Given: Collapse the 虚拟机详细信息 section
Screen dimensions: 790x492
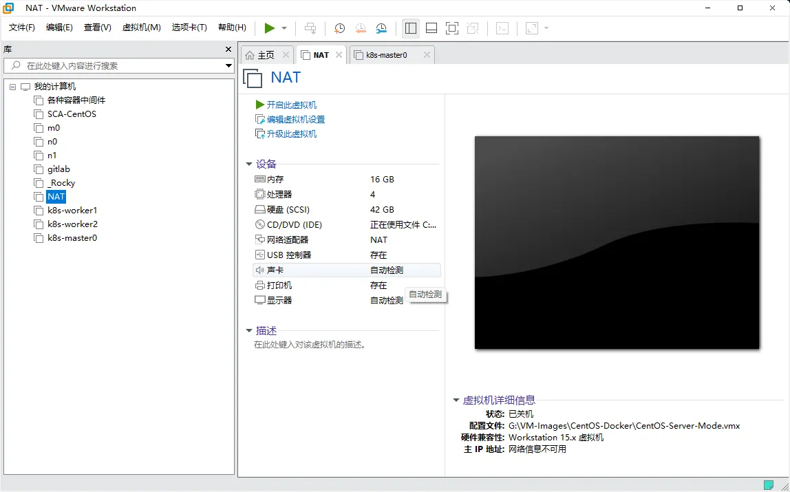Looking at the screenshot, I should [456, 400].
